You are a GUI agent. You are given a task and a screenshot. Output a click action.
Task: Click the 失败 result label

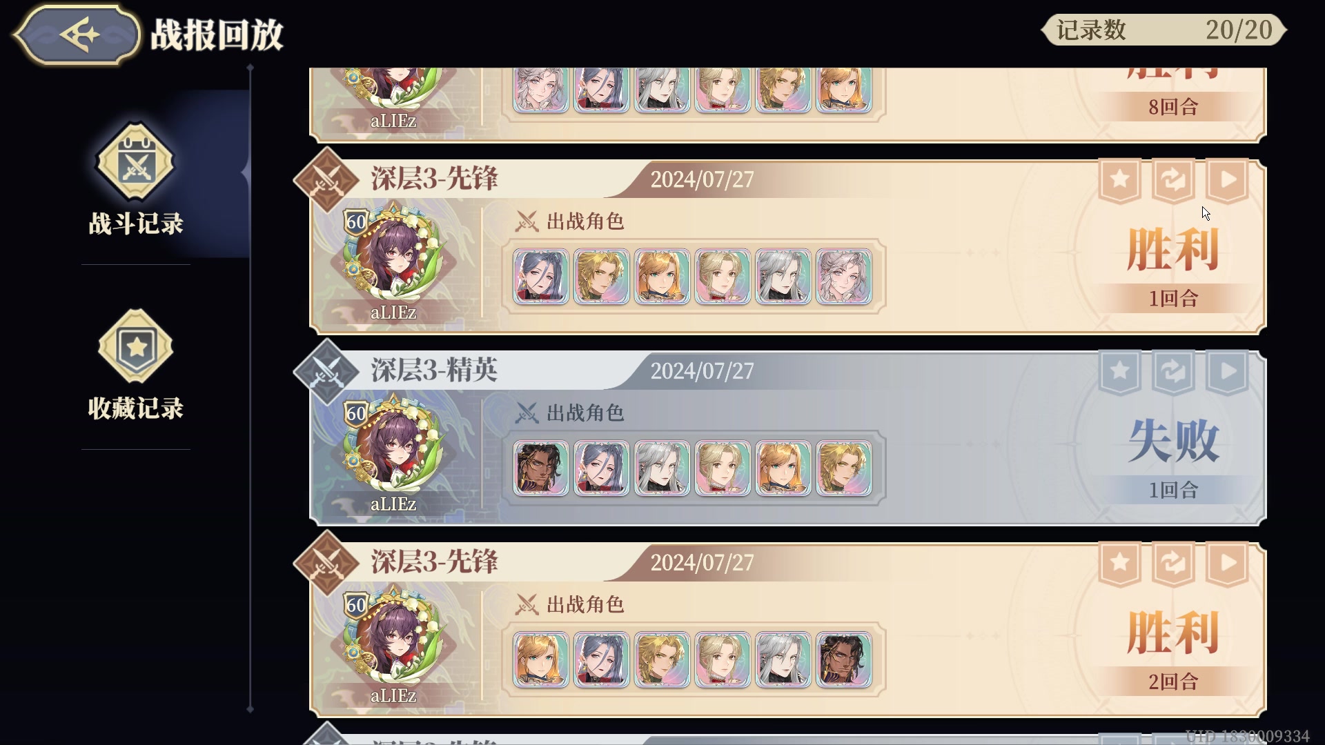click(1173, 440)
